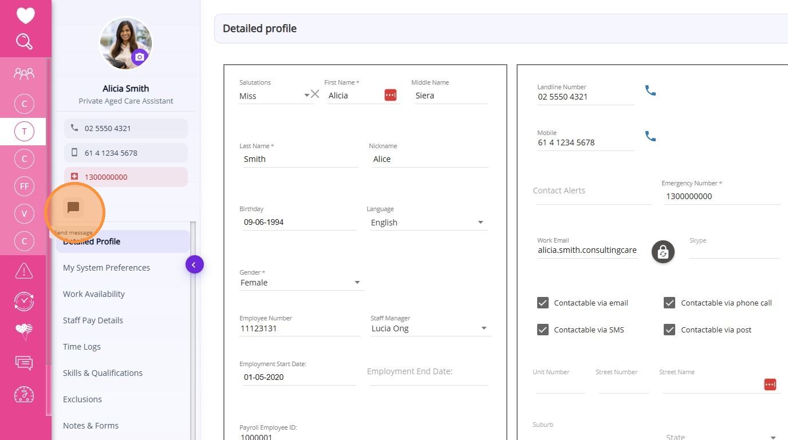788x440 pixels.
Task: Open the search magnifier in sidebar
Action: point(24,42)
